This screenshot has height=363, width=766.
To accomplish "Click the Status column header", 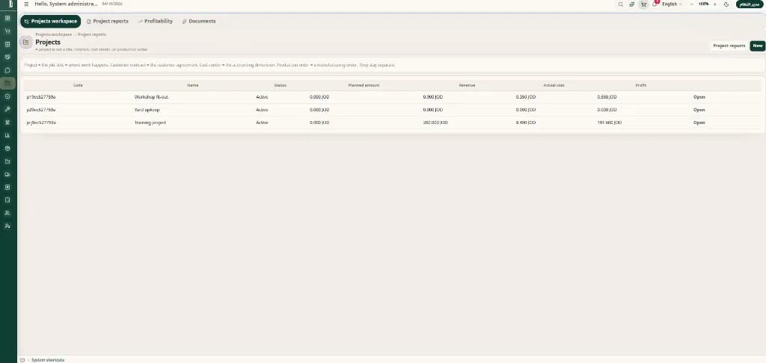I will click(x=280, y=85).
